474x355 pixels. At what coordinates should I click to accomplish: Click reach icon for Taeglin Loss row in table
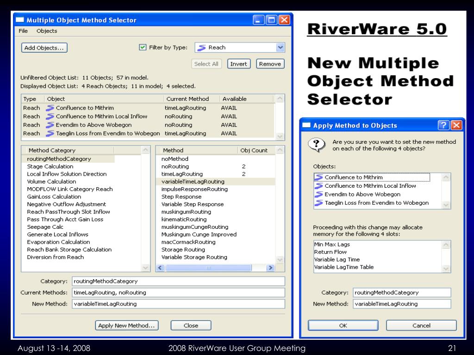pyautogui.click(x=50, y=133)
